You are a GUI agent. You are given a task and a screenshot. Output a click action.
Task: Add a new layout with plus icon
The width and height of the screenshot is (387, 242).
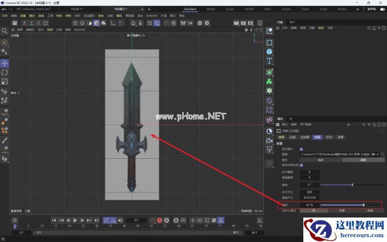tap(357, 9)
